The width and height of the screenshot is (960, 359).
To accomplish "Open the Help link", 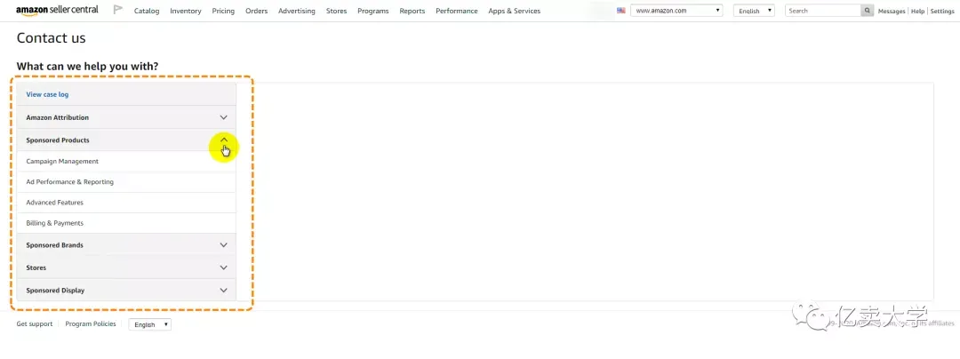I will point(917,11).
